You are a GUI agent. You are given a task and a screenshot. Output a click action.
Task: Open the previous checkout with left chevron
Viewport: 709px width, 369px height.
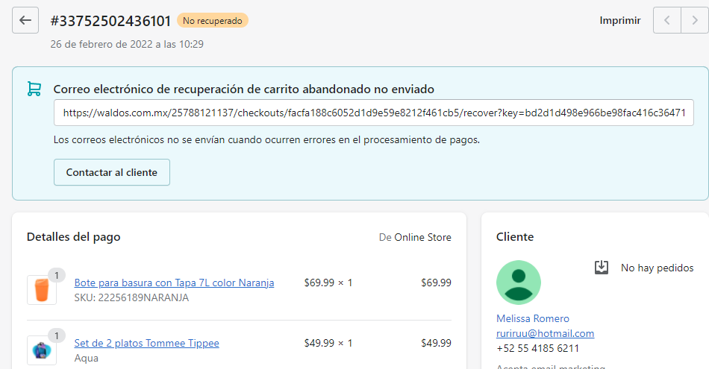667,20
